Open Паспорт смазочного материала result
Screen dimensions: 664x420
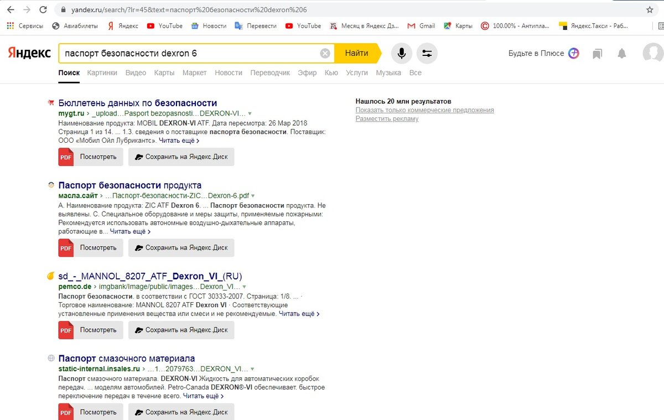(127, 359)
